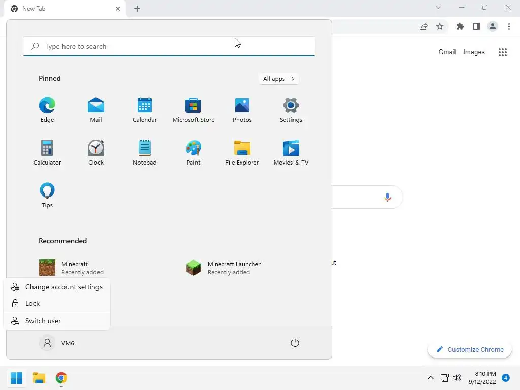520x390 pixels.
Task: Open Chrome three-dot menu
Action: point(509,26)
